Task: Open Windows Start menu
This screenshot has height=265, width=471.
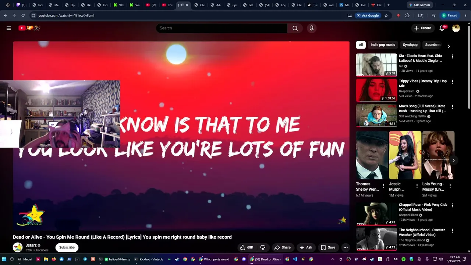Action: [5, 259]
